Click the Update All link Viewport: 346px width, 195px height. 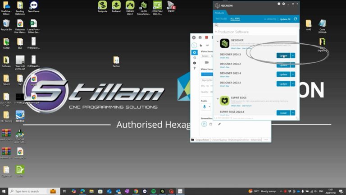[285, 19]
